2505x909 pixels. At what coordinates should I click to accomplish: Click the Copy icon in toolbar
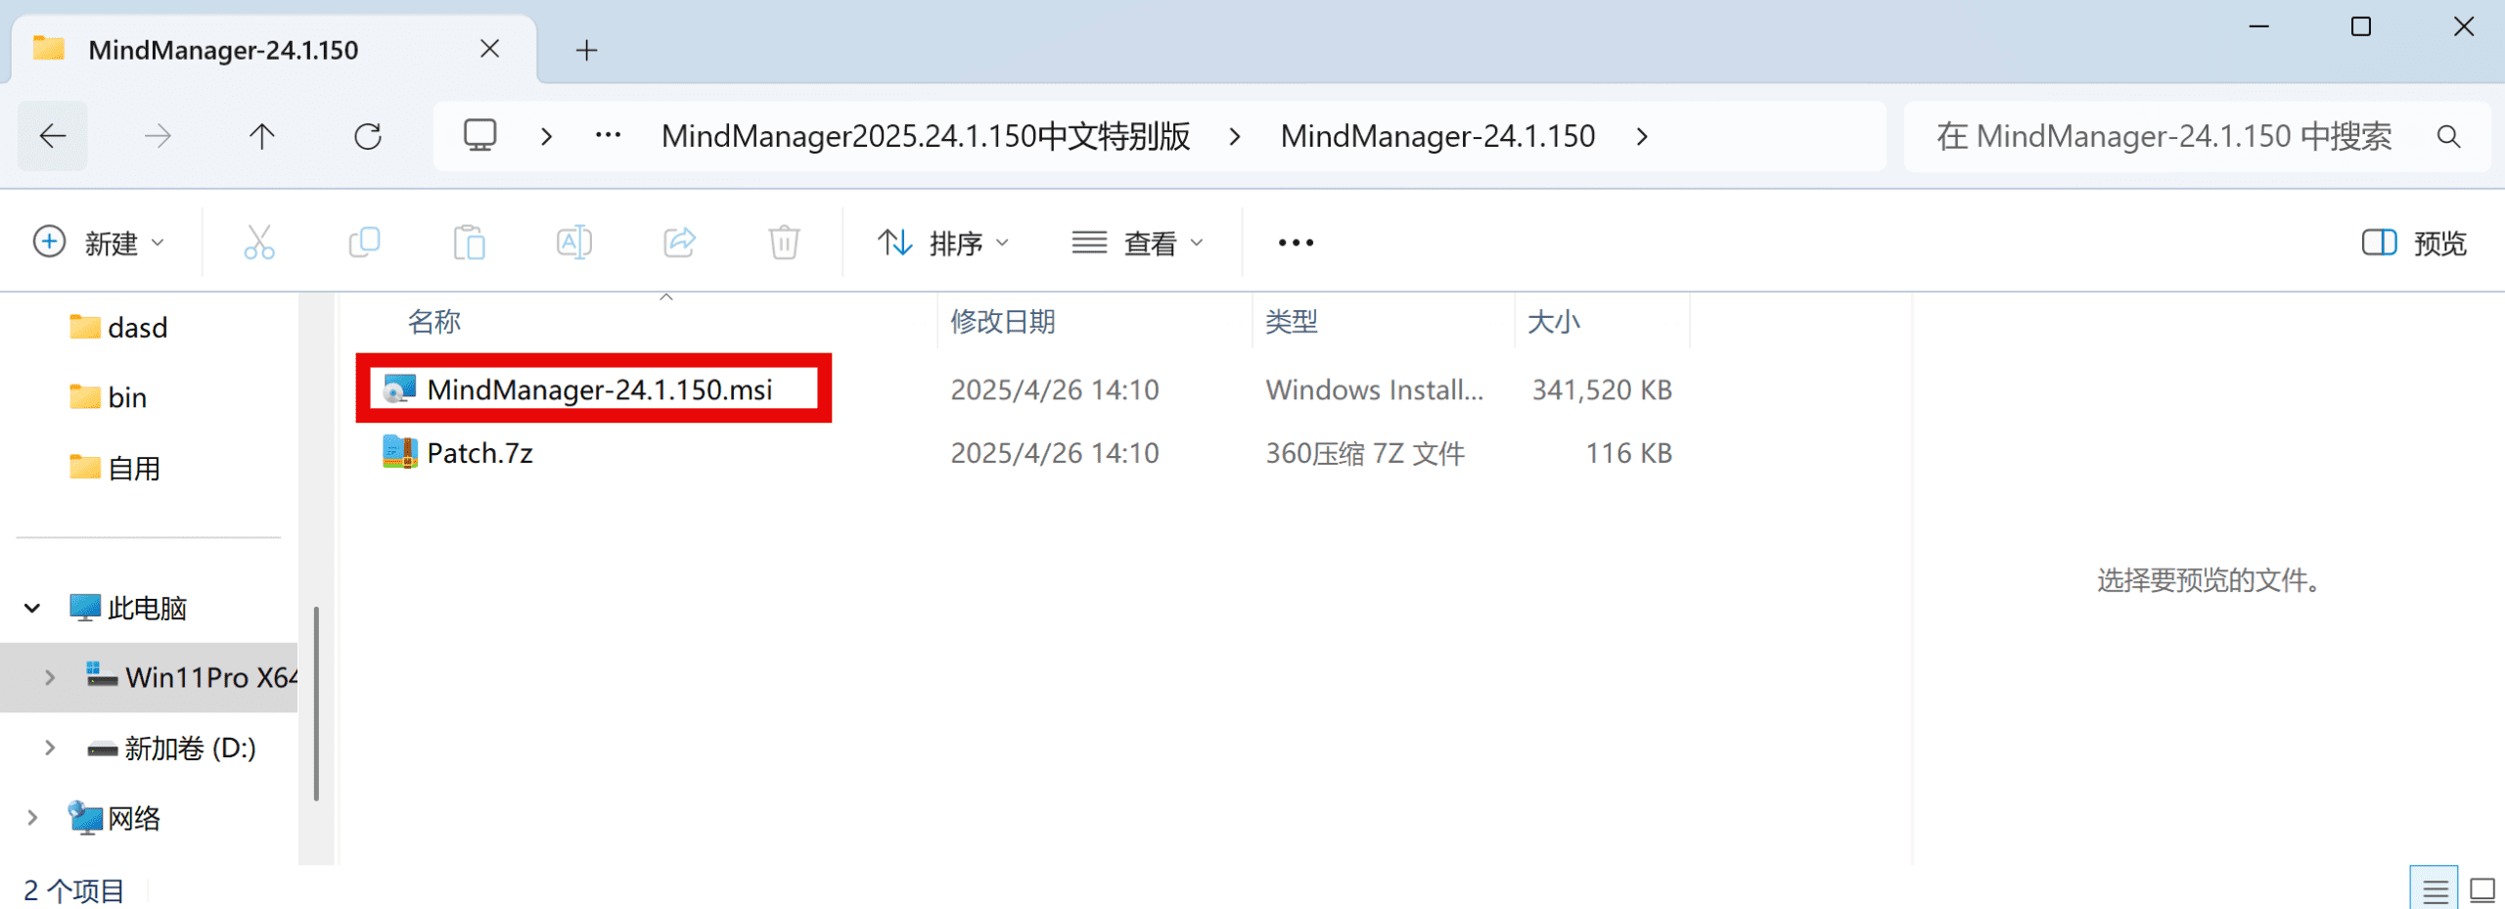(x=364, y=243)
